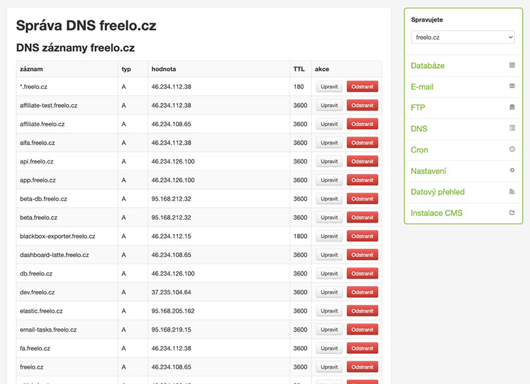Open Datový přehled in the sidebar
530x384 pixels.
coord(438,192)
